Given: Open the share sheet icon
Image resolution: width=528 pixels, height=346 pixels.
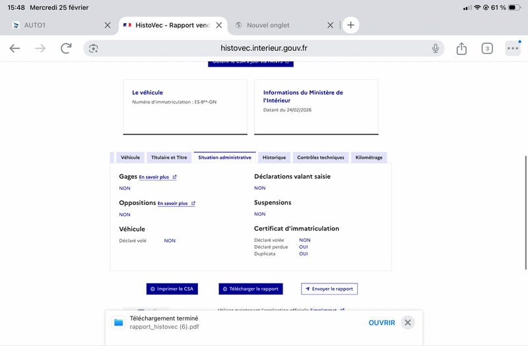Looking at the screenshot, I should click(x=461, y=48).
